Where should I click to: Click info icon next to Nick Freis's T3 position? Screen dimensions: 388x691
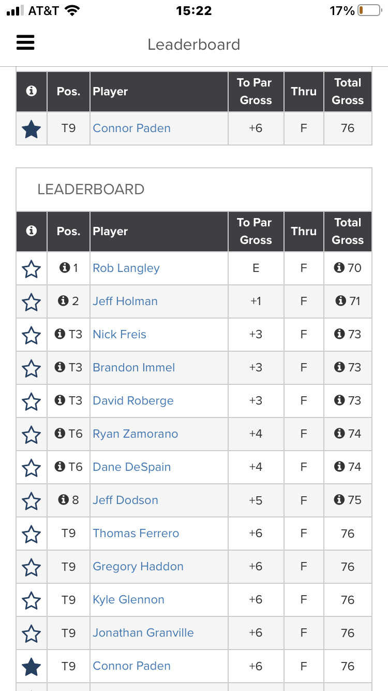coord(60,334)
